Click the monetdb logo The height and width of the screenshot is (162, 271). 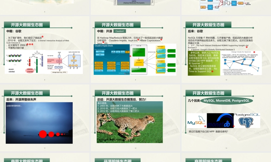220,120
